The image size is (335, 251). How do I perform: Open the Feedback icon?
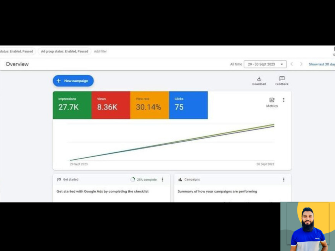tap(282, 78)
